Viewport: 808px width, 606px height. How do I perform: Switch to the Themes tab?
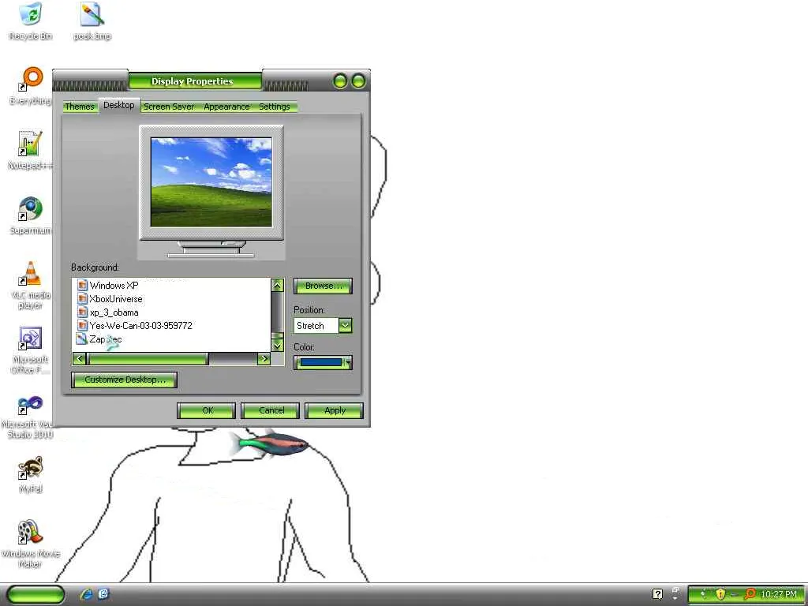80,107
